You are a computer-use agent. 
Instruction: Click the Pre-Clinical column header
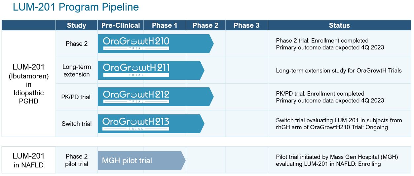point(121,25)
